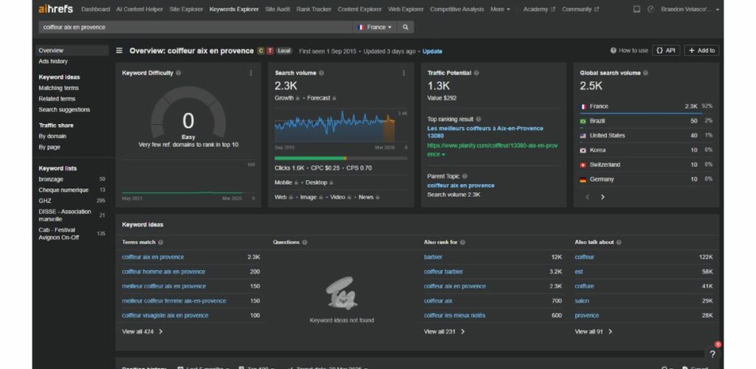
Task: Click Traffic Potential help icon
Action: 476,73
